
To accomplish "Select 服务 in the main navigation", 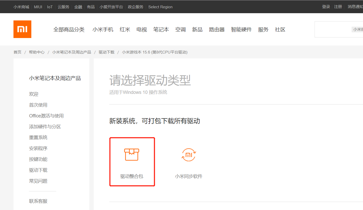I will [x=263, y=29].
